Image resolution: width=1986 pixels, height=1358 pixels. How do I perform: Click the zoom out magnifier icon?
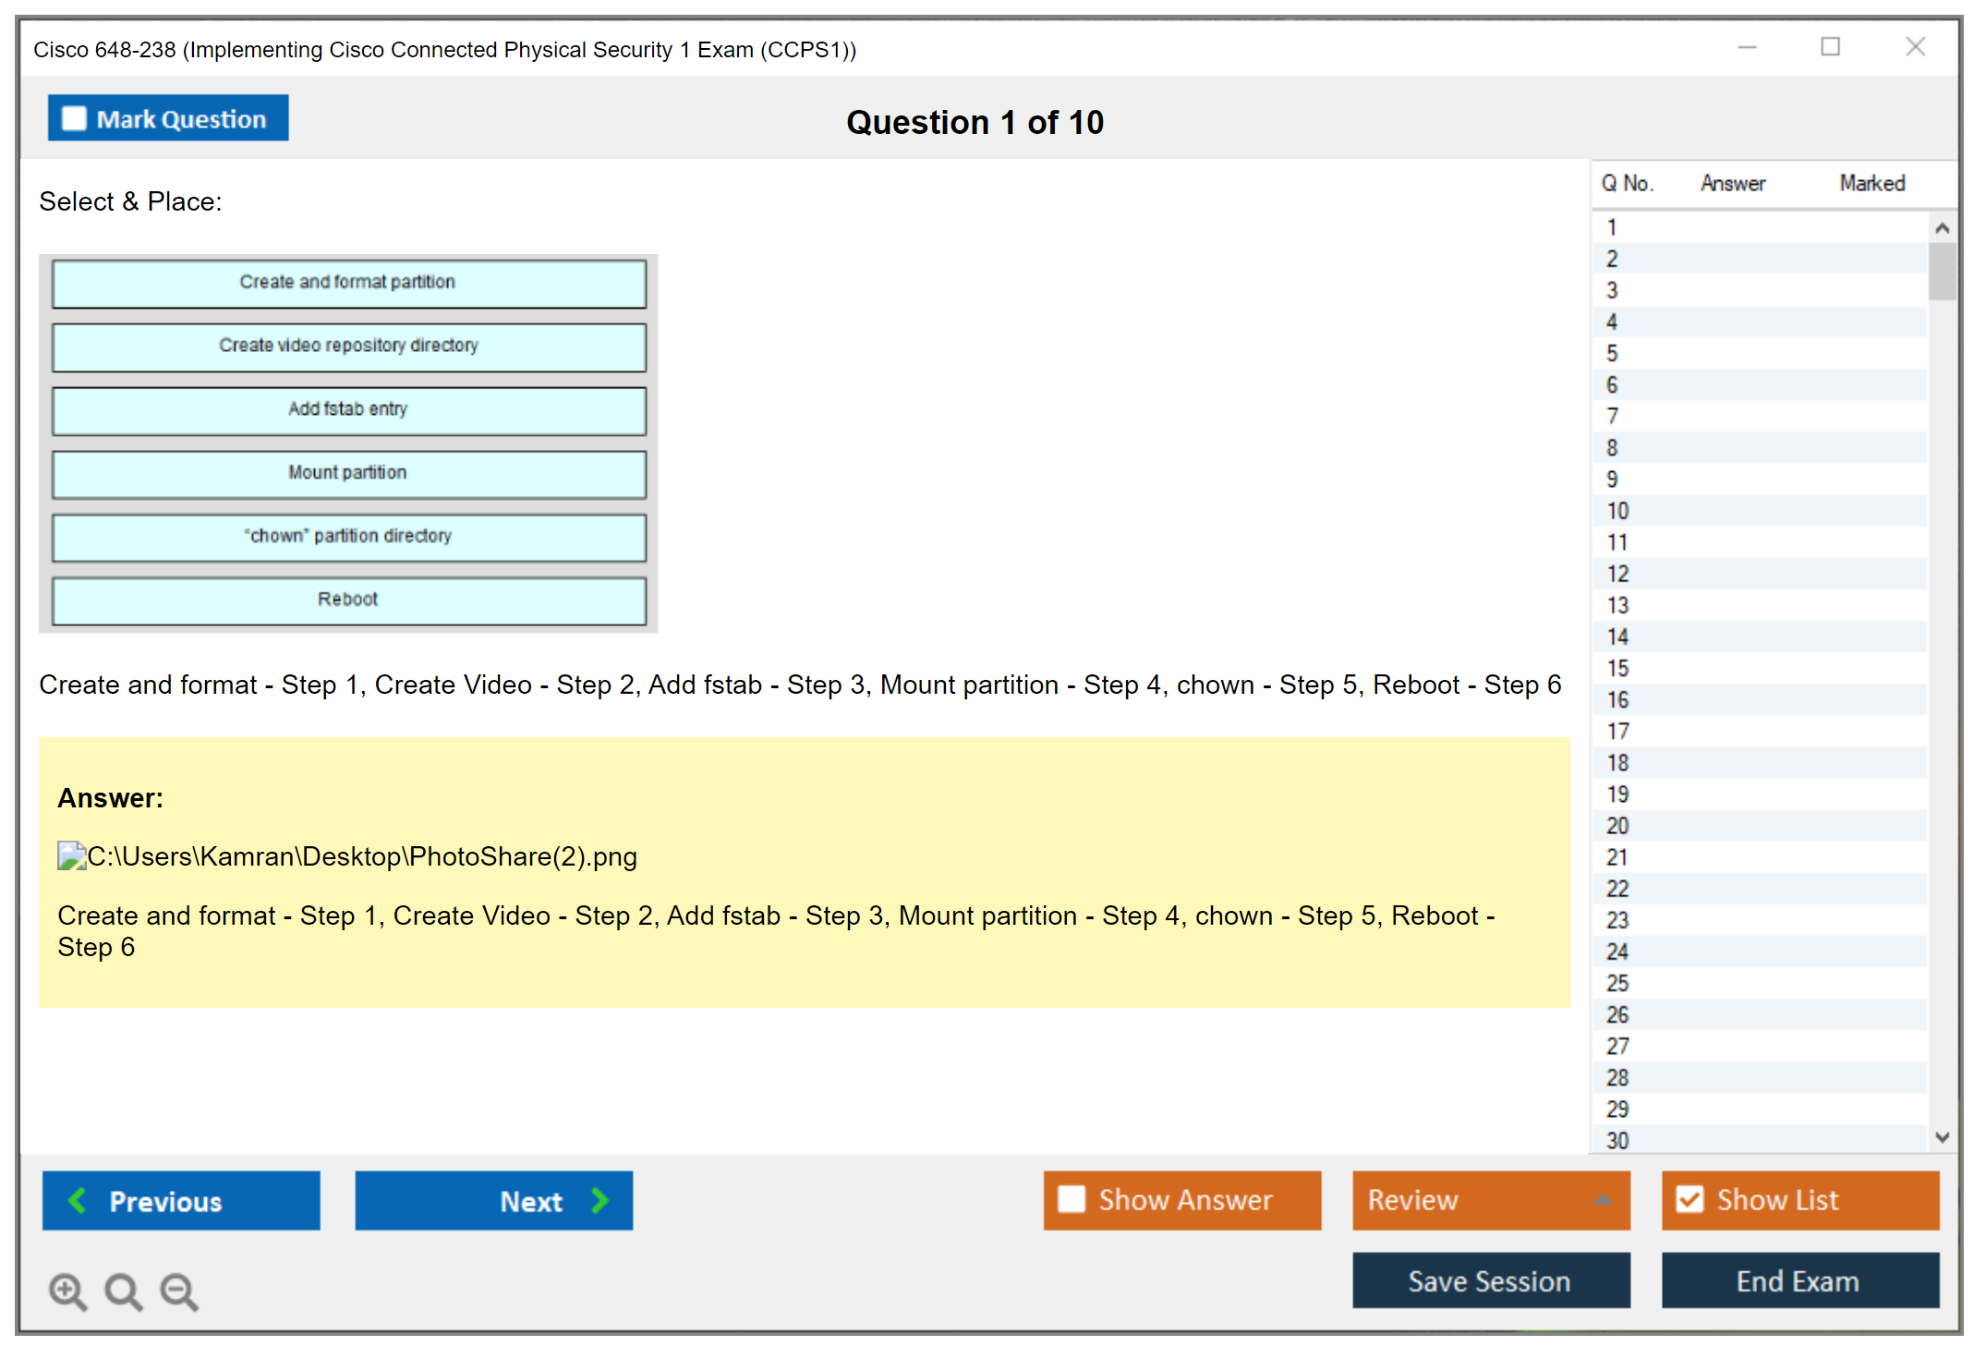point(179,1291)
